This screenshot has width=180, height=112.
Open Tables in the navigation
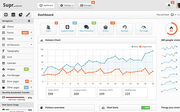(x=17, y=39)
